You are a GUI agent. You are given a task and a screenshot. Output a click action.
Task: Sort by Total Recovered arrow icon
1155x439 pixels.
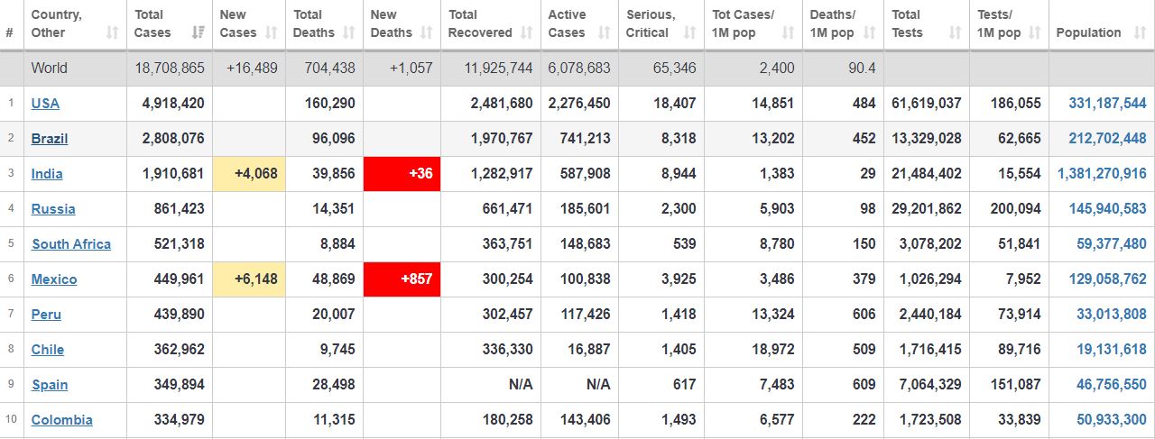(526, 32)
